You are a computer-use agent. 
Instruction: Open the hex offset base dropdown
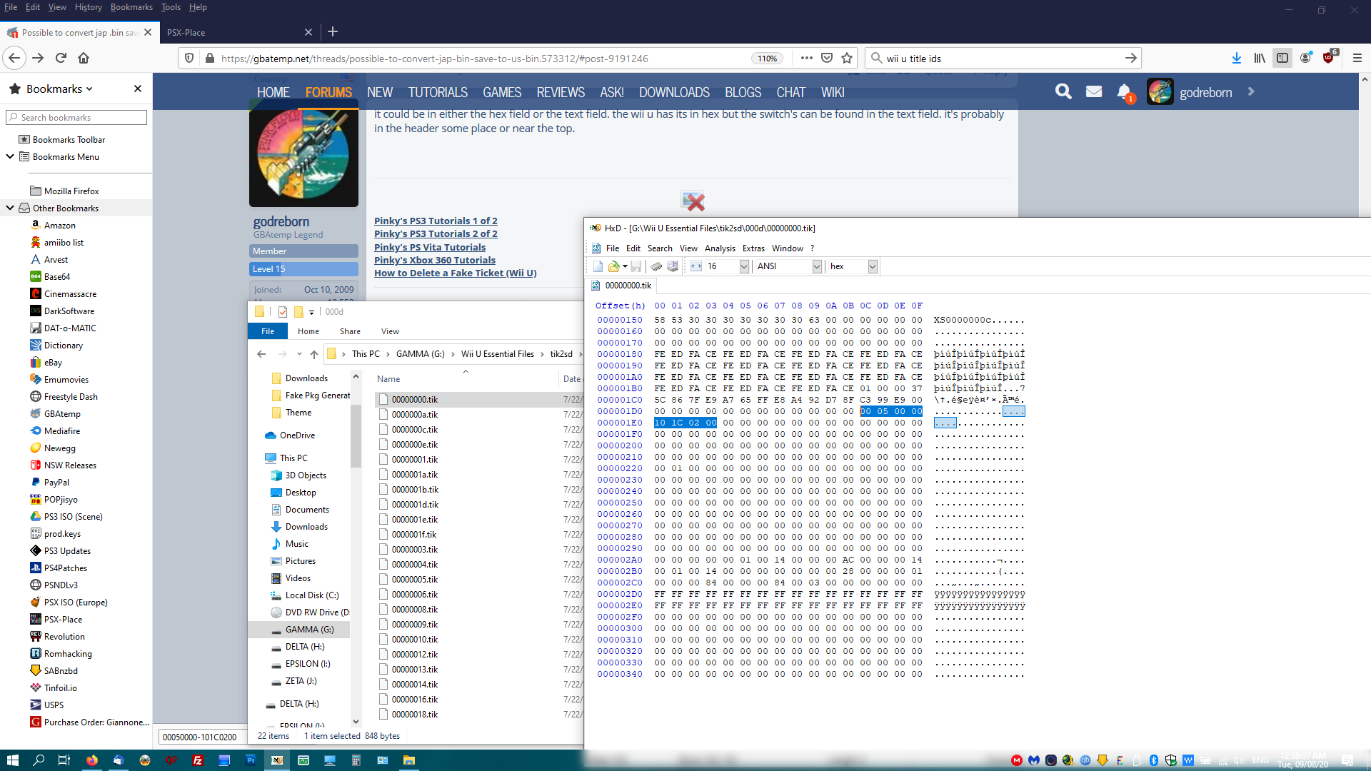point(873,266)
